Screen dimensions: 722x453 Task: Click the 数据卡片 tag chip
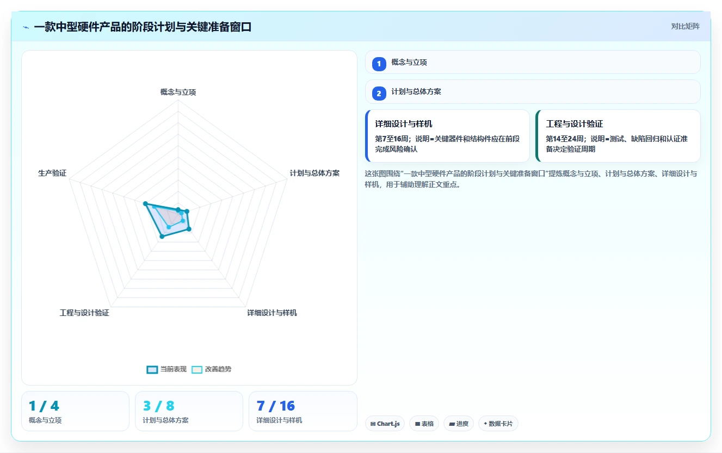pyautogui.click(x=498, y=424)
